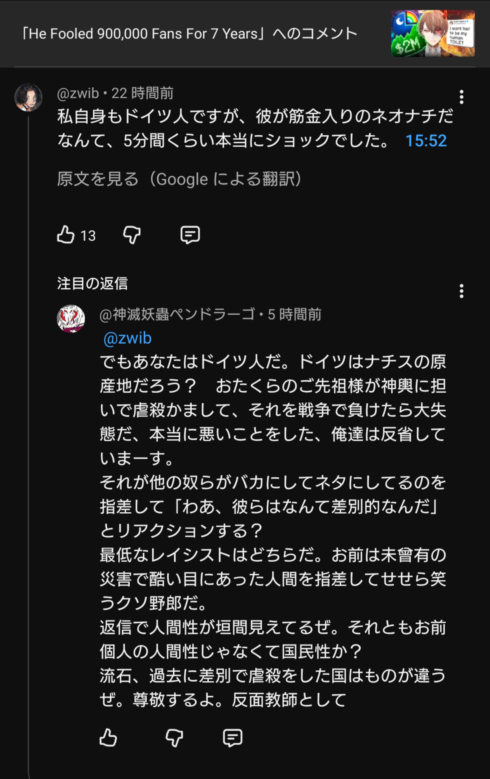Tap reply icon under @zwib comment
The height and width of the screenshot is (779, 490).
click(x=190, y=235)
